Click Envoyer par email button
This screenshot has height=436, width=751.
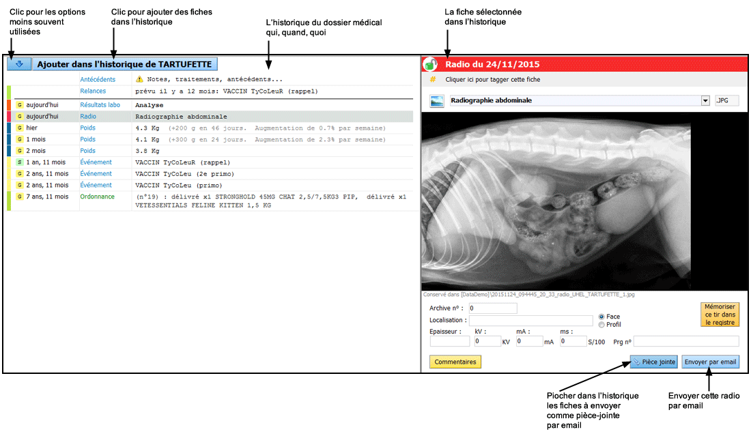(710, 362)
